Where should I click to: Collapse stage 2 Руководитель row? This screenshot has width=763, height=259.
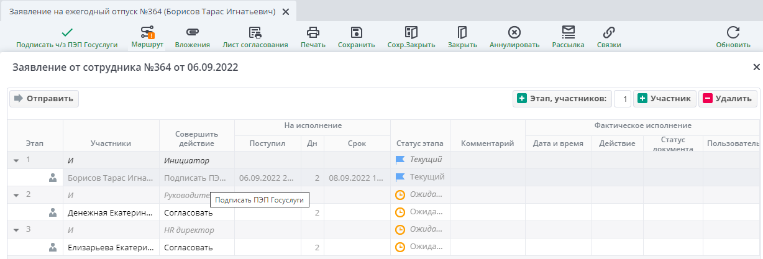pyautogui.click(x=16, y=195)
